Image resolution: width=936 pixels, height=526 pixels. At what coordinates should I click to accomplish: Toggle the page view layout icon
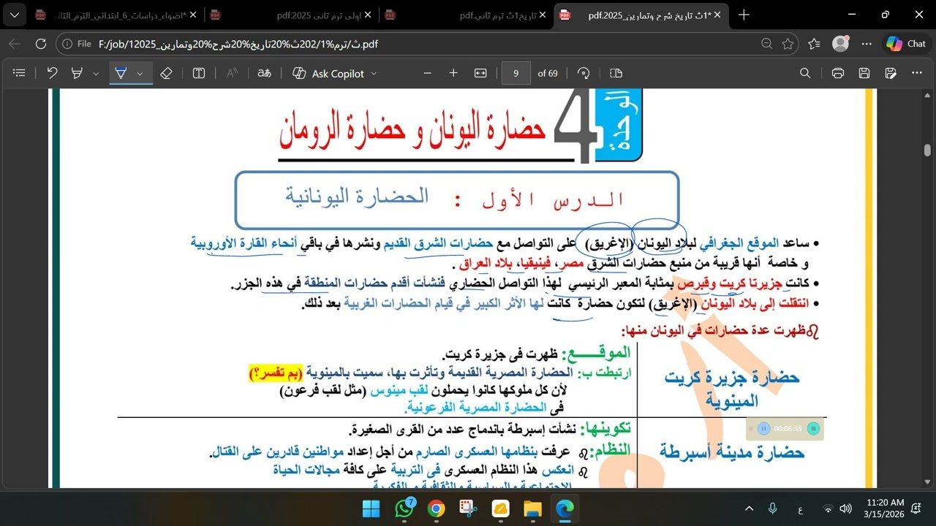click(x=616, y=73)
